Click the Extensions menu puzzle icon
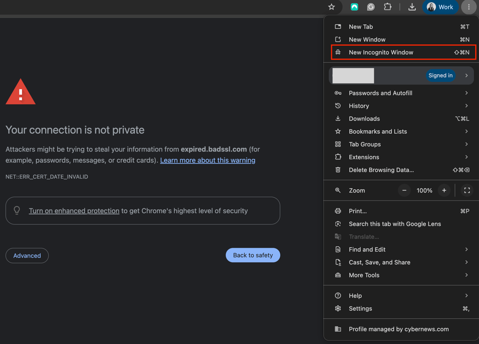The height and width of the screenshot is (344, 479). [x=338, y=157]
